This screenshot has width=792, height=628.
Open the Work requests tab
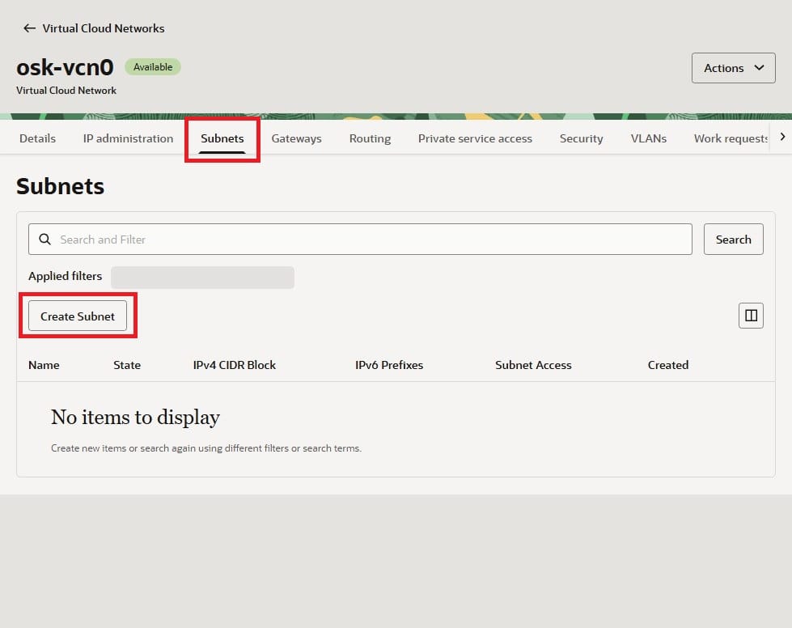pyautogui.click(x=730, y=138)
